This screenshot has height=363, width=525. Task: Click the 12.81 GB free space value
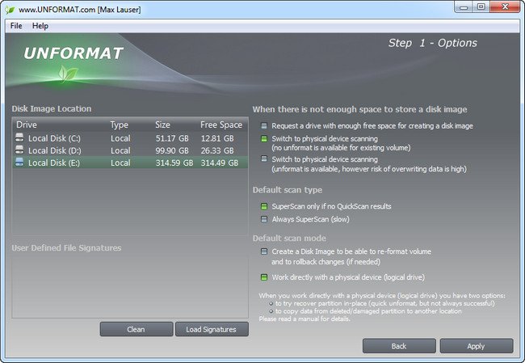coord(217,138)
